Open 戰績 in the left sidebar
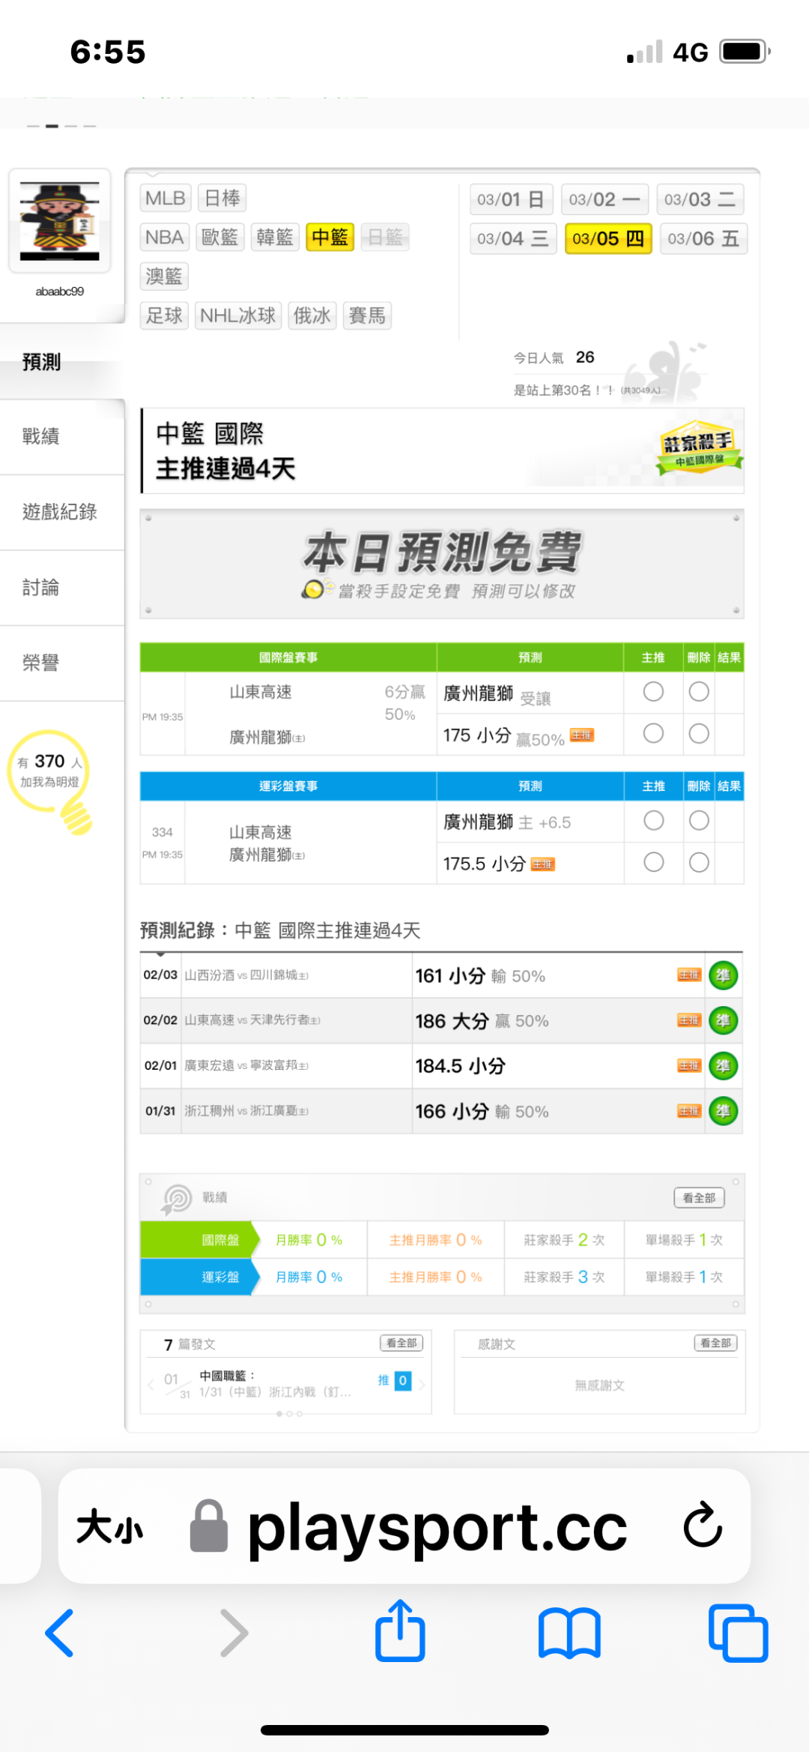The width and height of the screenshot is (809, 1752). tap(41, 436)
